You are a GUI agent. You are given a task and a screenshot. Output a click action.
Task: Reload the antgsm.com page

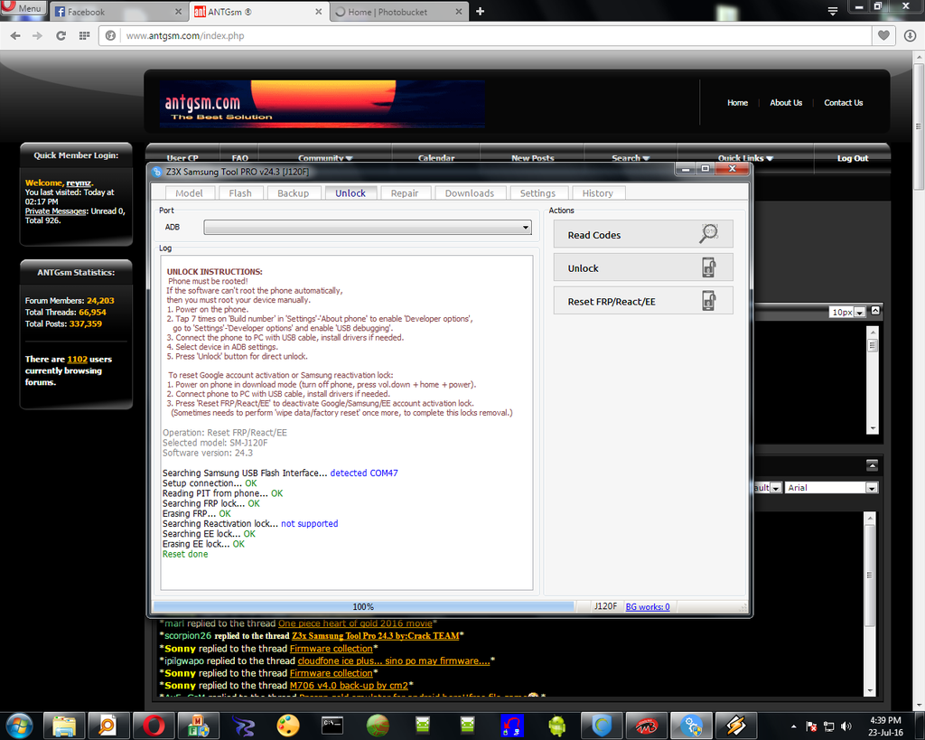[61, 36]
